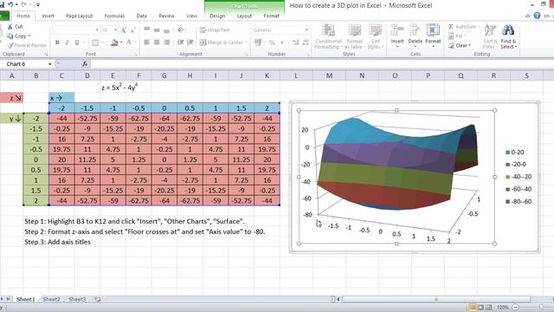Select column D header
554x312 pixels.
[x=87, y=75]
